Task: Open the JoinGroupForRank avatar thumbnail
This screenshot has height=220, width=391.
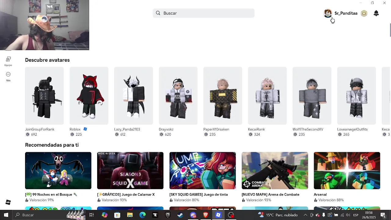Action: pos(44,96)
